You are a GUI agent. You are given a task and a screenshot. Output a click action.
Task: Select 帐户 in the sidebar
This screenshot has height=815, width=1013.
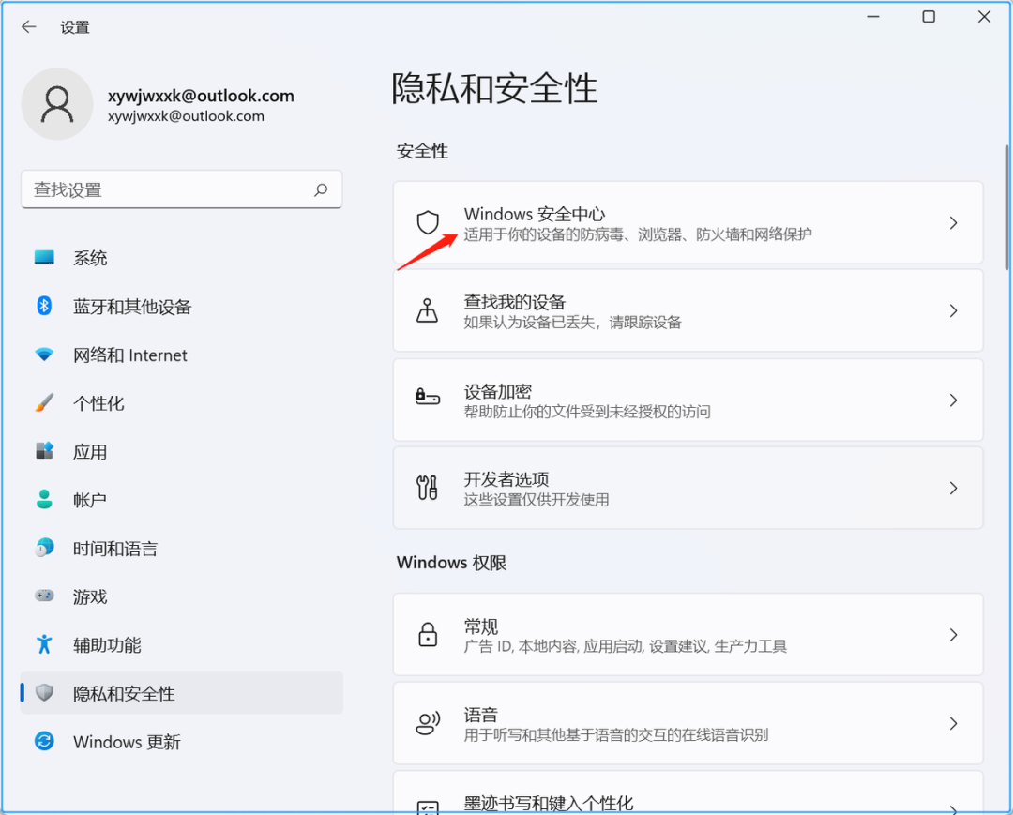(x=90, y=499)
